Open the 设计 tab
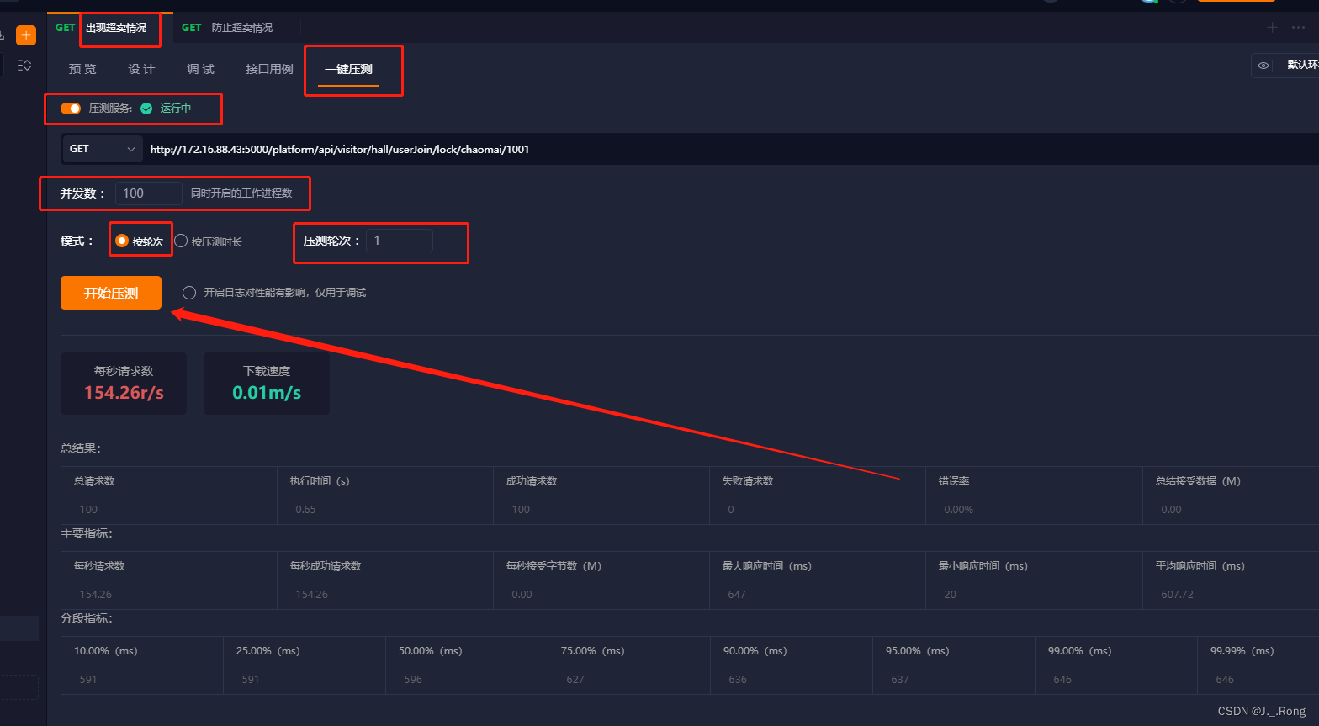Image resolution: width=1319 pixels, height=726 pixels. [141, 69]
